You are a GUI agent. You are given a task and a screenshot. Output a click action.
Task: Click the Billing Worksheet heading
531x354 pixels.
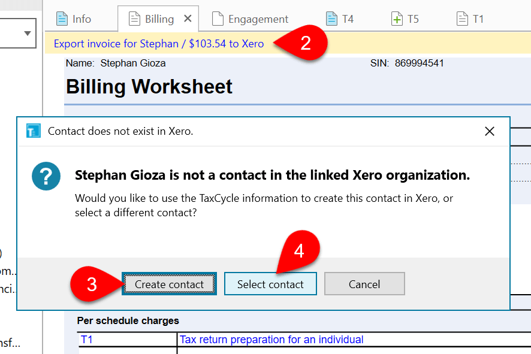point(149,87)
